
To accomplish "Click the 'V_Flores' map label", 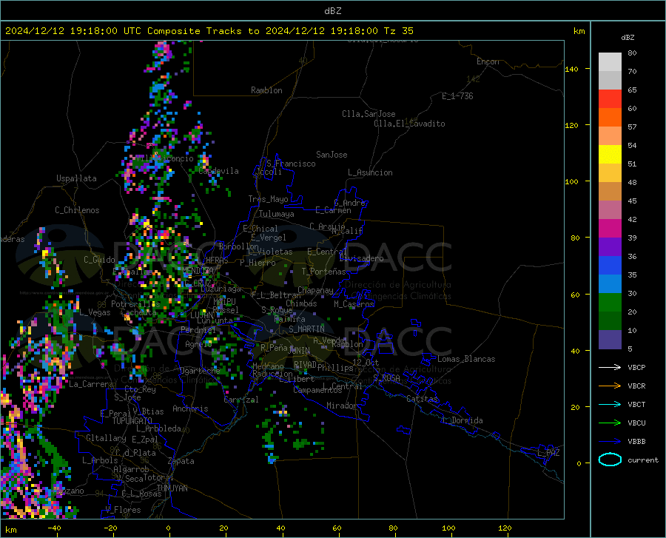I will [123, 510].
